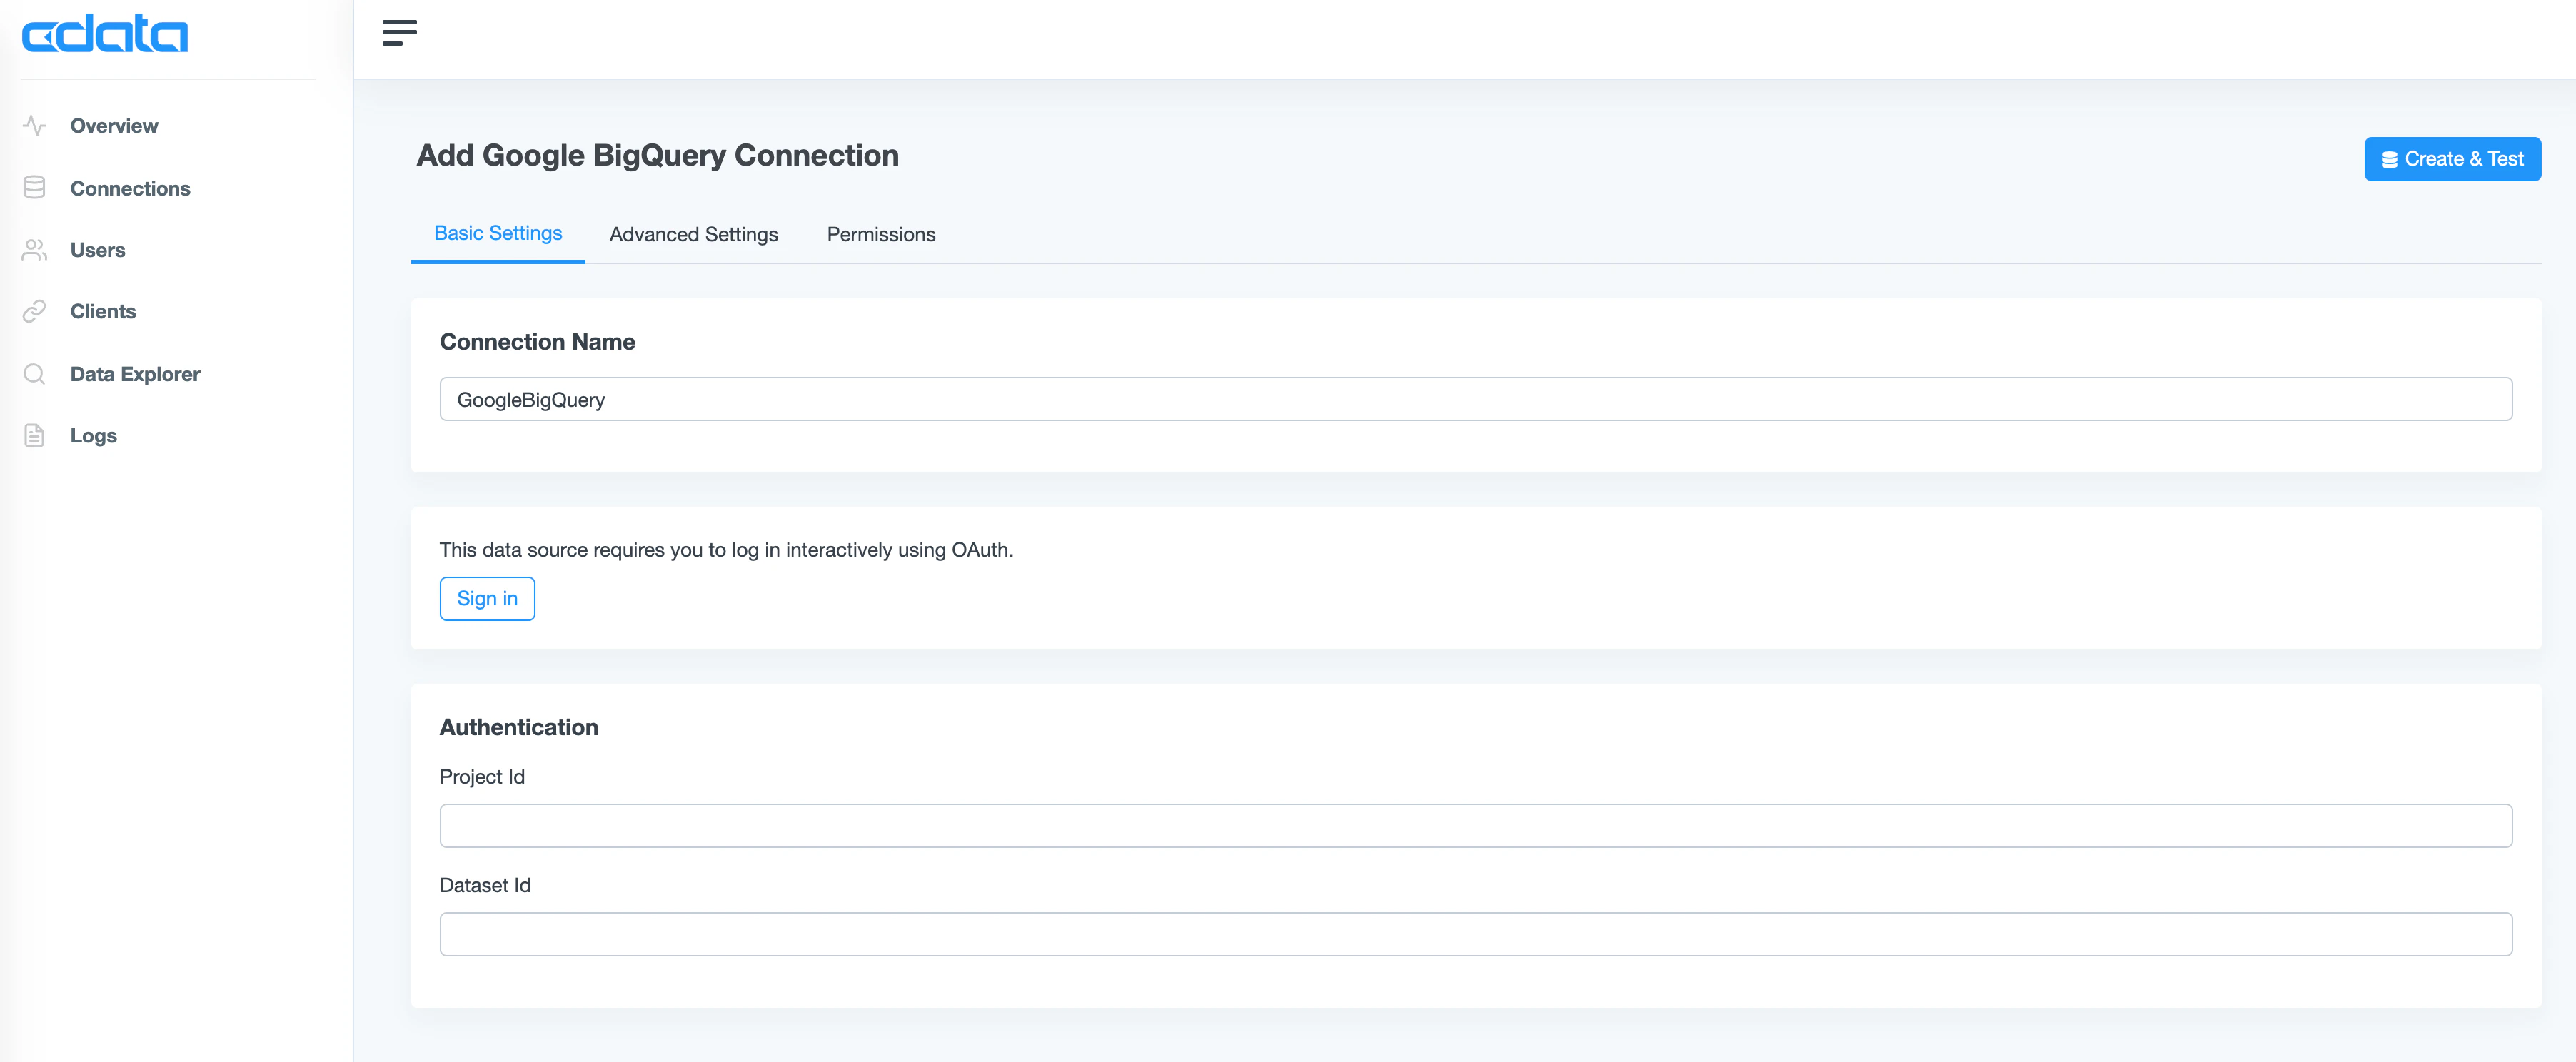This screenshot has height=1062, width=2576.
Task: Click the Dataset Id input field
Action: [1476, 933]
